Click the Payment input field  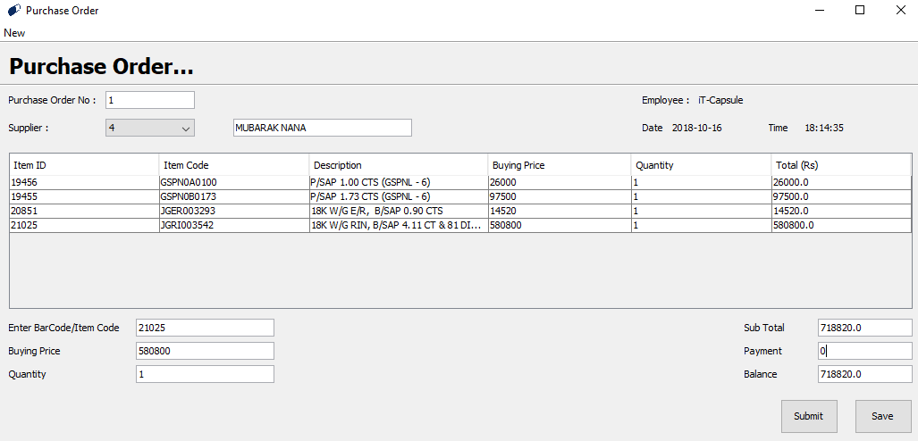[x=864, y=352]
